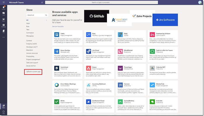The width and height of the screenshot is (204, 116).
Task: Select the Tabs filter
Action: pos(28,30)
